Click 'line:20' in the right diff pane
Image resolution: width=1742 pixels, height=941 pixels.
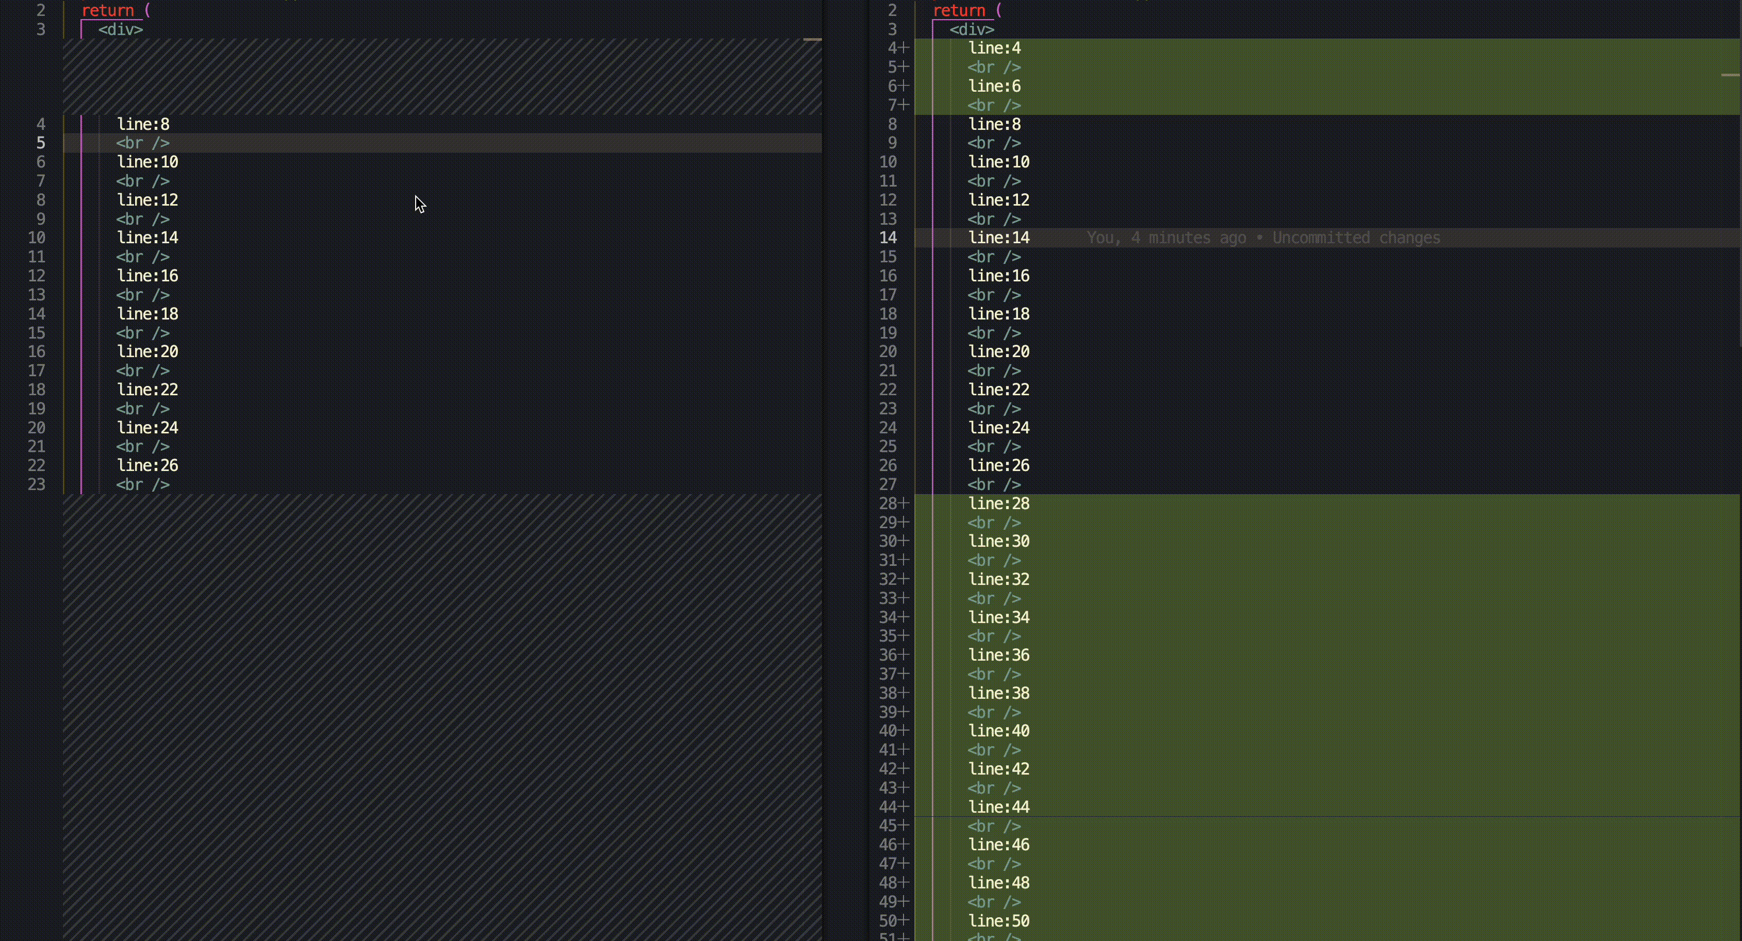click(999, 351)
